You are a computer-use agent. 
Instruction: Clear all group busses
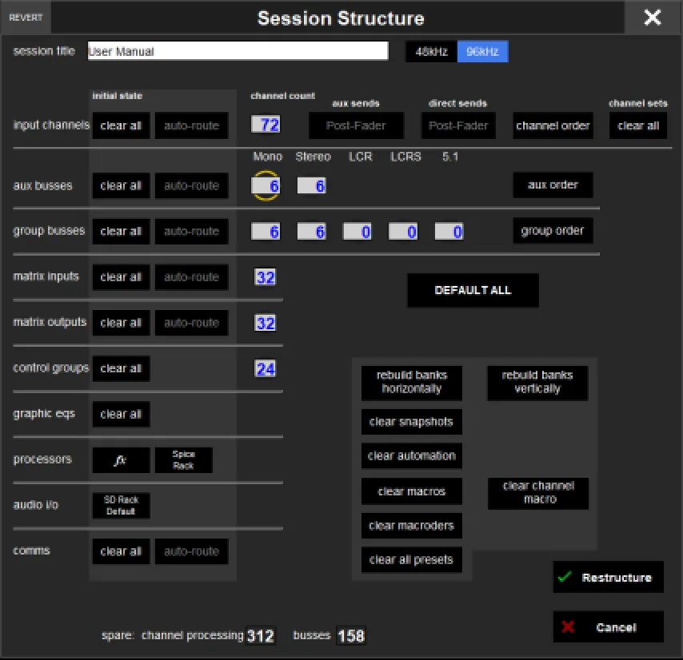point(121,231)
